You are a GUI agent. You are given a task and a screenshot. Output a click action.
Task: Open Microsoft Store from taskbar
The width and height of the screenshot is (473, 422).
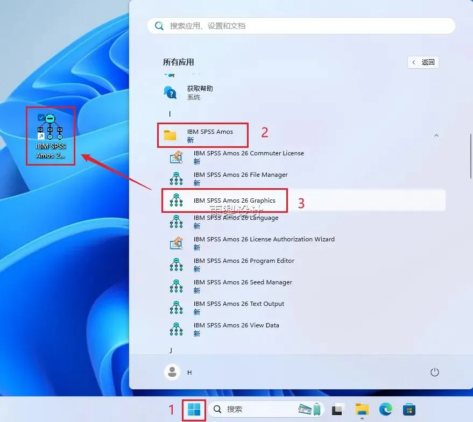pos(410,410)
